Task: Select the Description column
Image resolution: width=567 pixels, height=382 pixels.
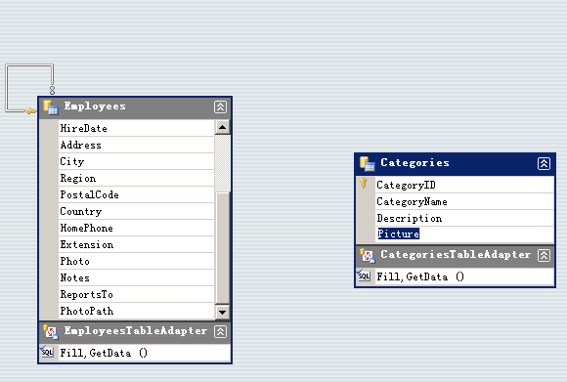Action: (464, 218)
